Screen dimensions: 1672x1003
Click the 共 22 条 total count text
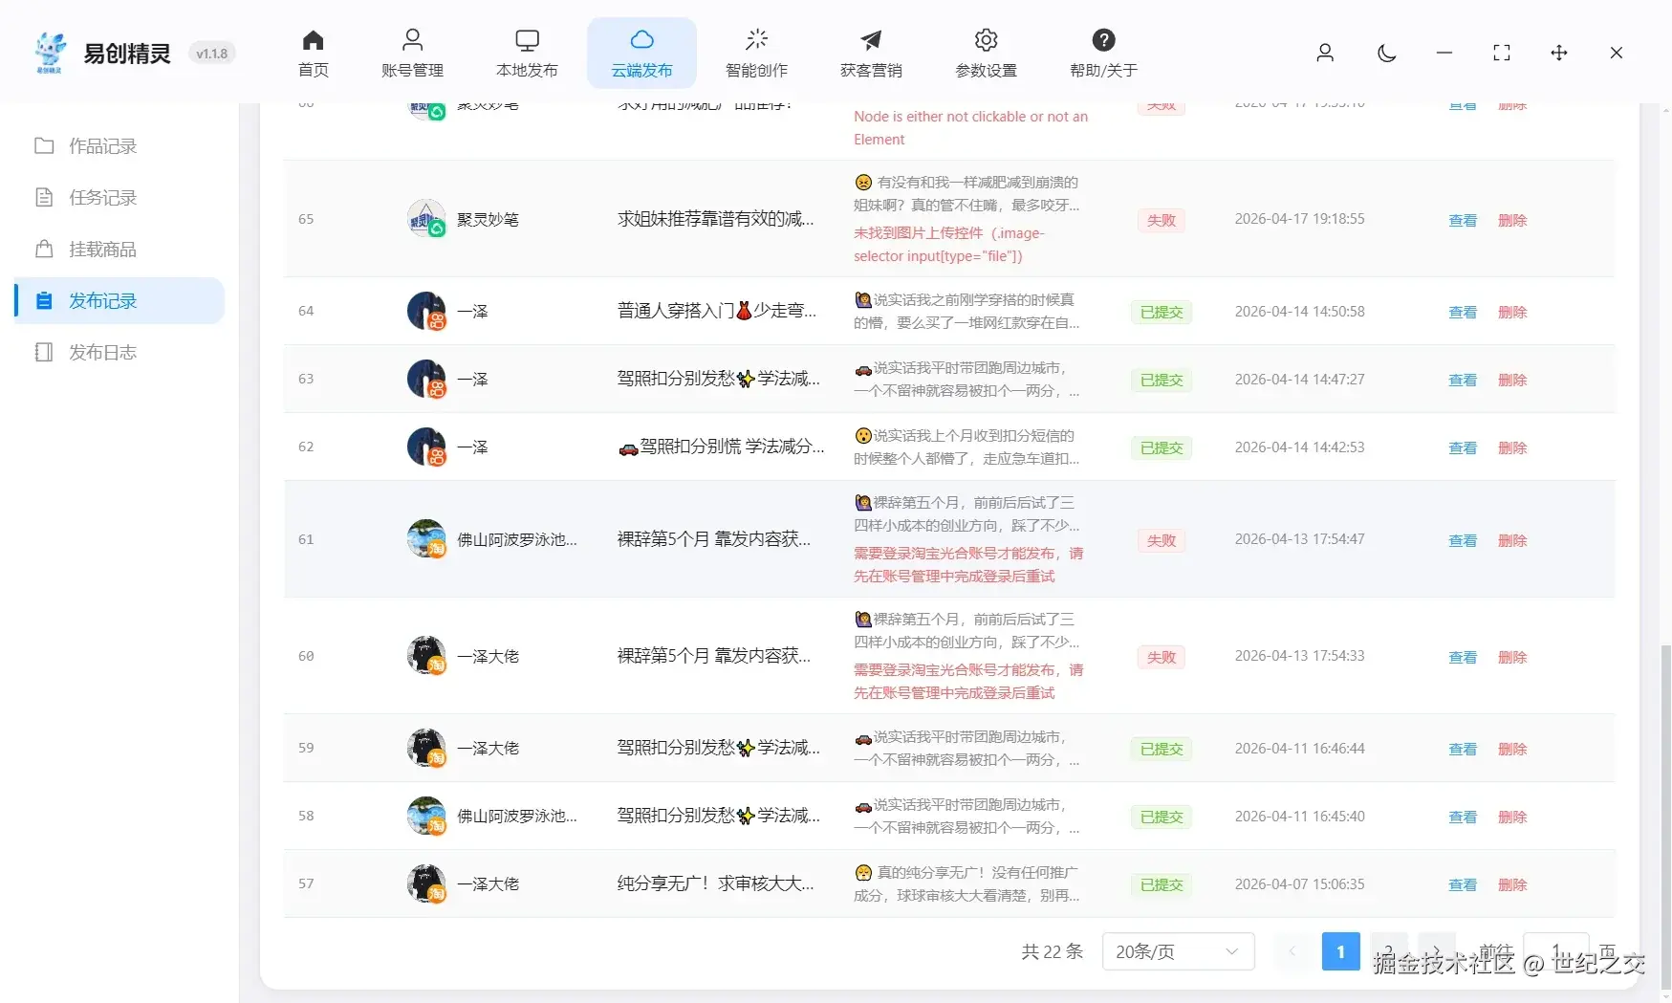(1052, 951)
